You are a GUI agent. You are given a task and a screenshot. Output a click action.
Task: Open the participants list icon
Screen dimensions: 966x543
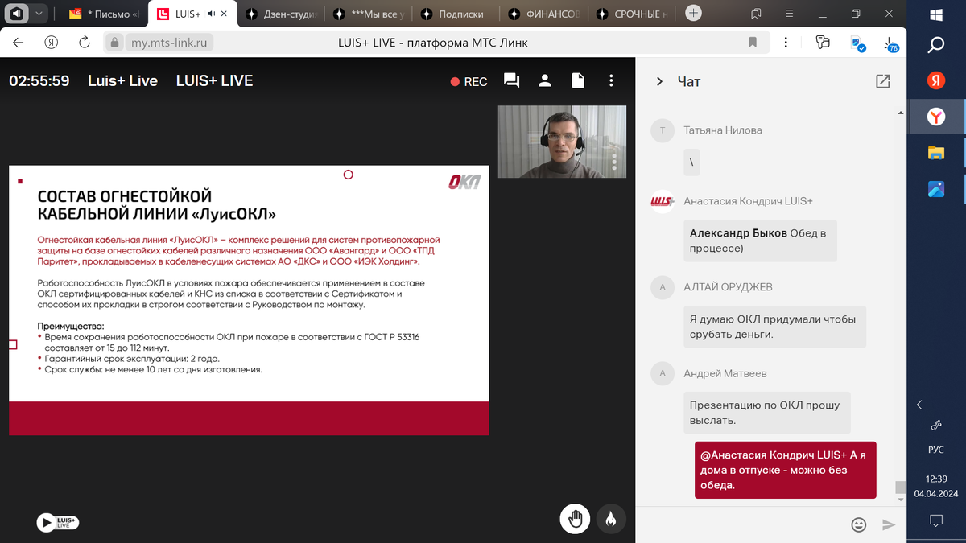coord(545,80)
